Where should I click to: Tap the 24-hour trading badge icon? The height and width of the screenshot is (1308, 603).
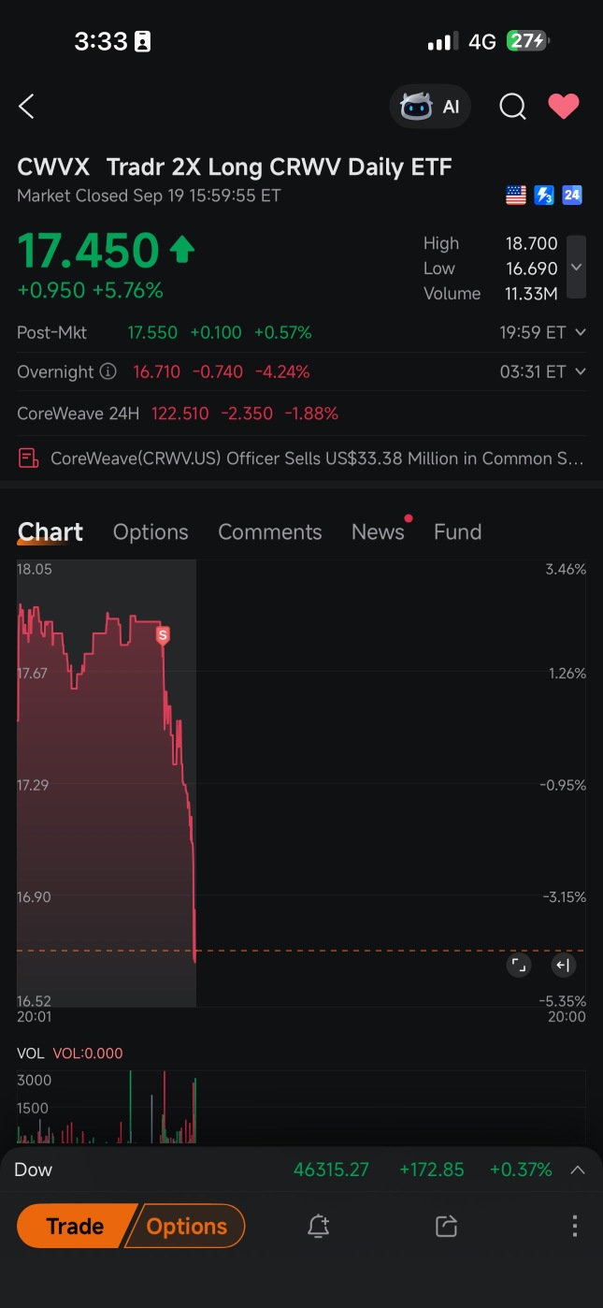tap(572, 196)
